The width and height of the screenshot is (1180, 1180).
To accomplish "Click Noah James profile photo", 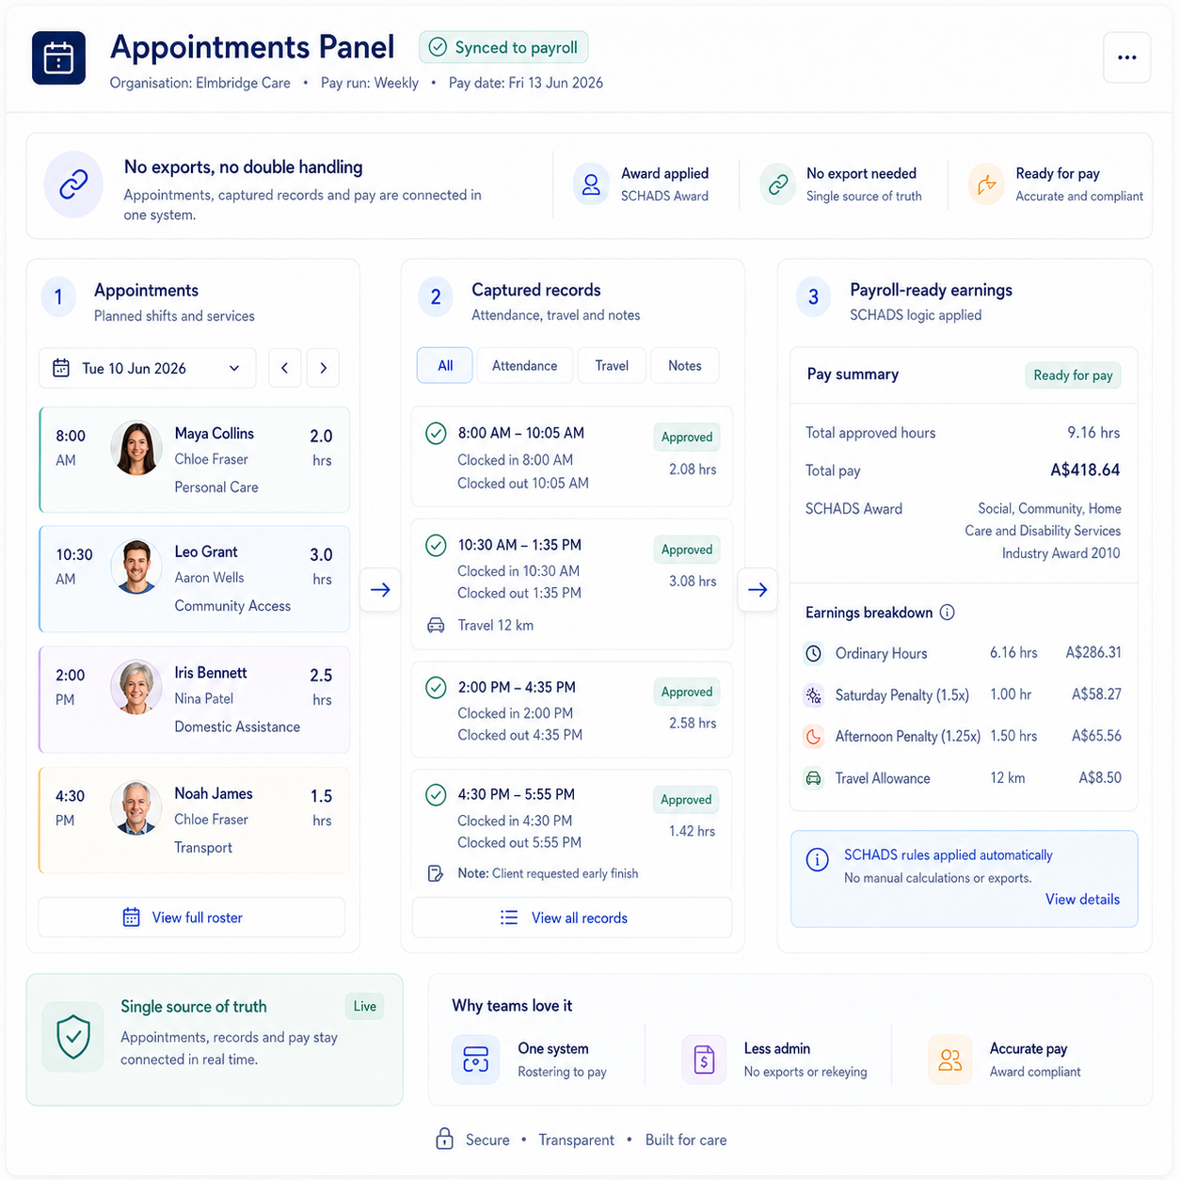I will 136,807.
